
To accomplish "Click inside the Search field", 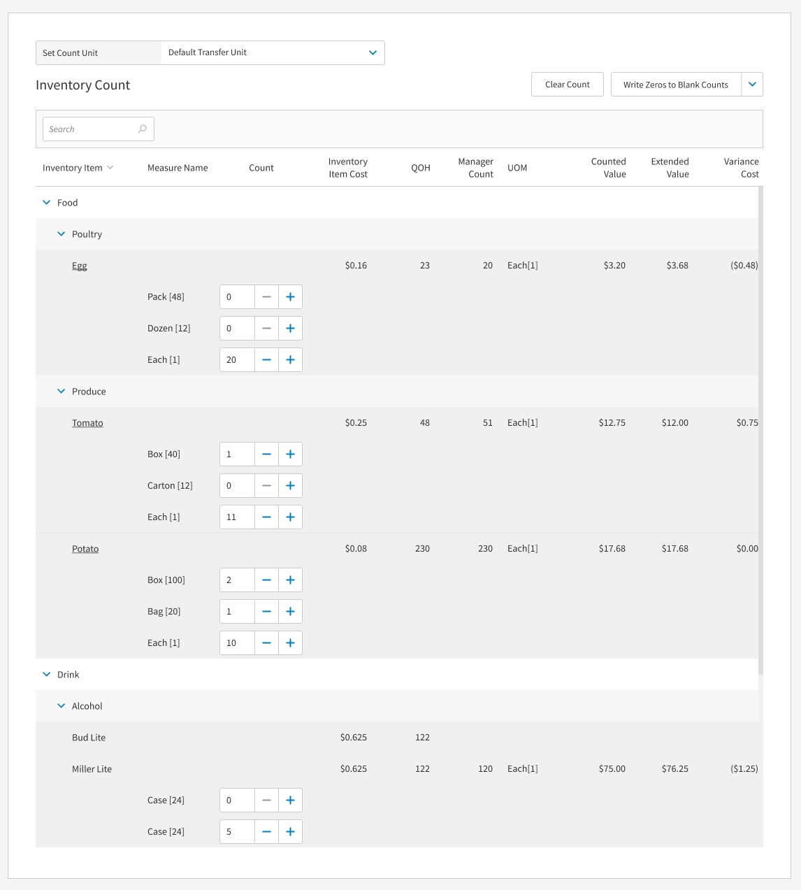I will (84, 129).
